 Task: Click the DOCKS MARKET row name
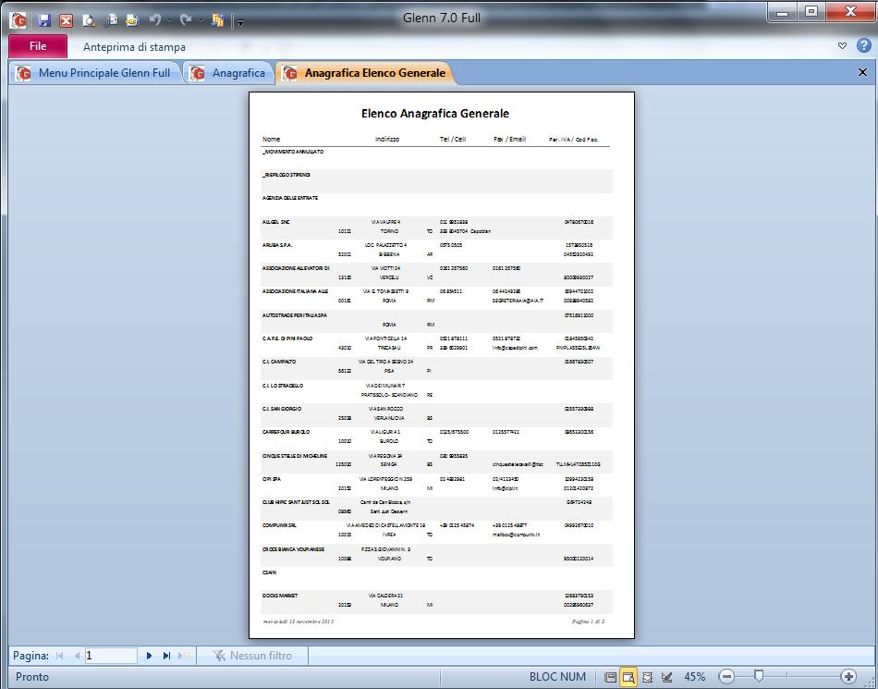280,596
